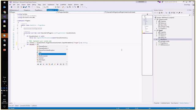Screen dimensions: 196x110
Task: Expand PluginBase.cs in Solution Explorer
Action: pos(157,43)
